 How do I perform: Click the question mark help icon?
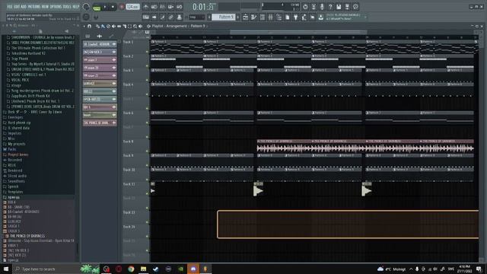click(330, 7)
